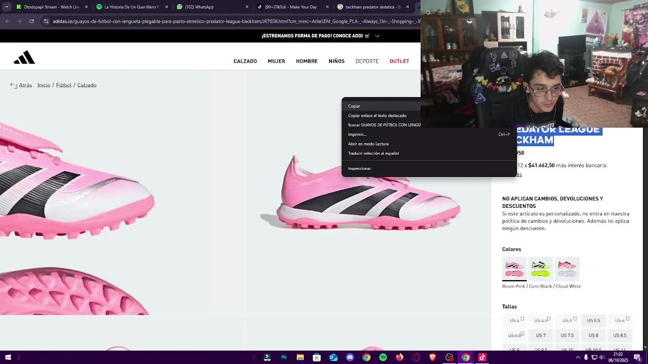Select the coral pink and white color variant

[567, 268]
